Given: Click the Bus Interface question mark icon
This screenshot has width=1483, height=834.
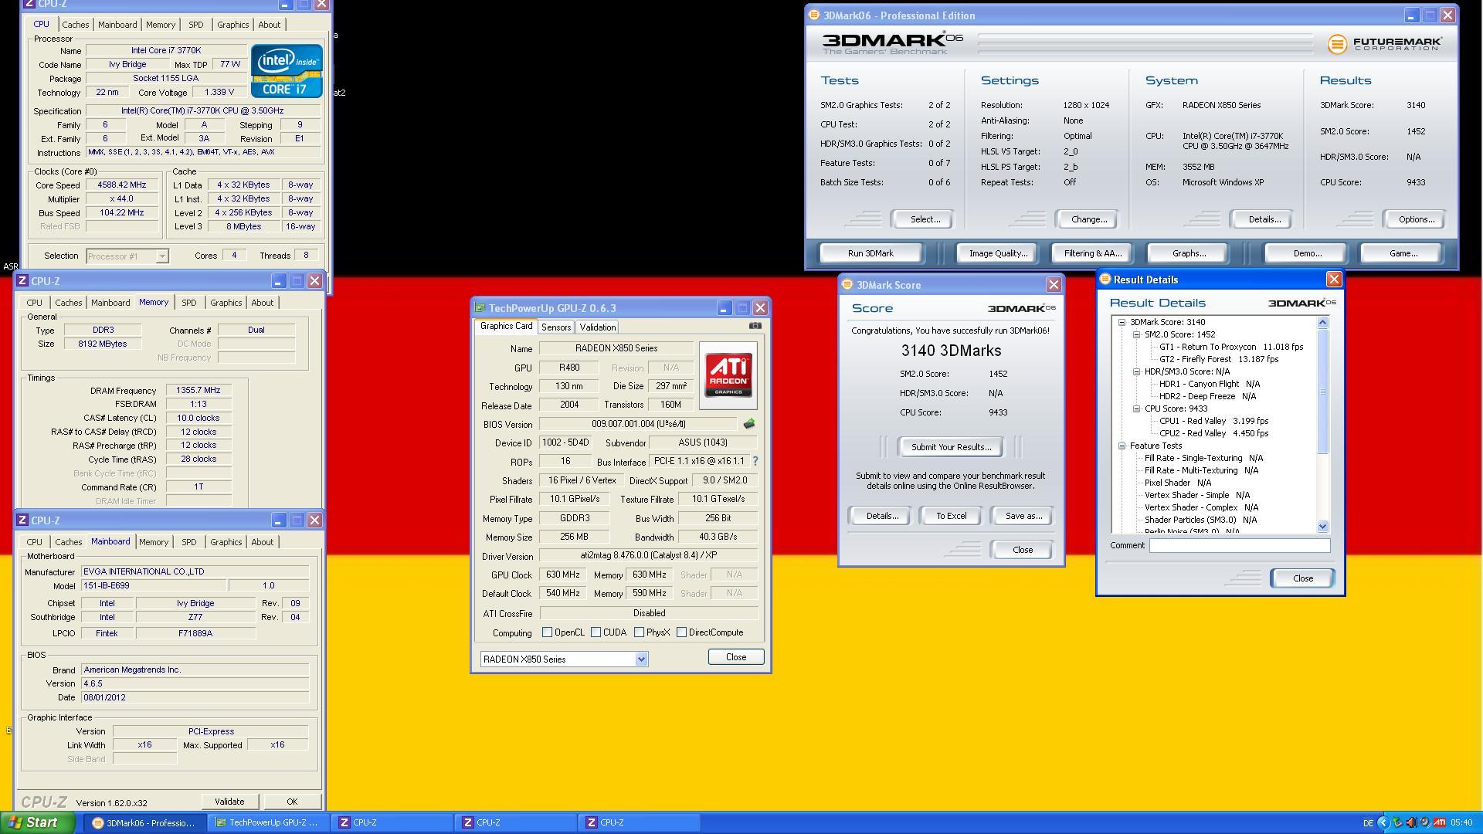Looking at the screenshot, I should point(755,461).
